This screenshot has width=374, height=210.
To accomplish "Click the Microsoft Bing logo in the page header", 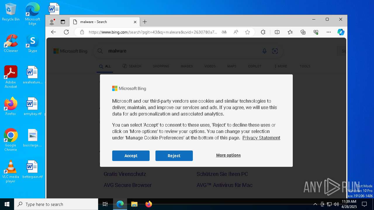I will coord(70,51).
